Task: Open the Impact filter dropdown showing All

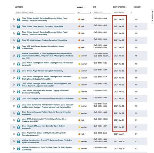Action: tap(84, 12)
